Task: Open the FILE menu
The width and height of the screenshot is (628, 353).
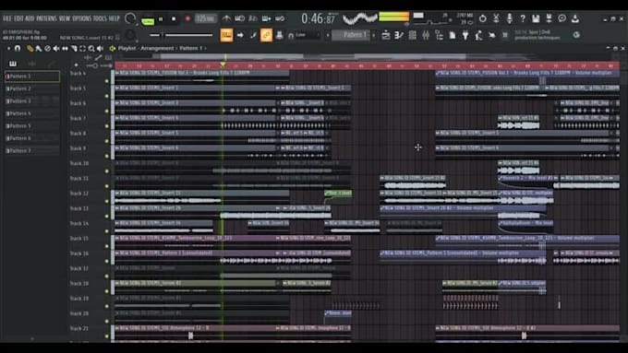Action: 7,18
